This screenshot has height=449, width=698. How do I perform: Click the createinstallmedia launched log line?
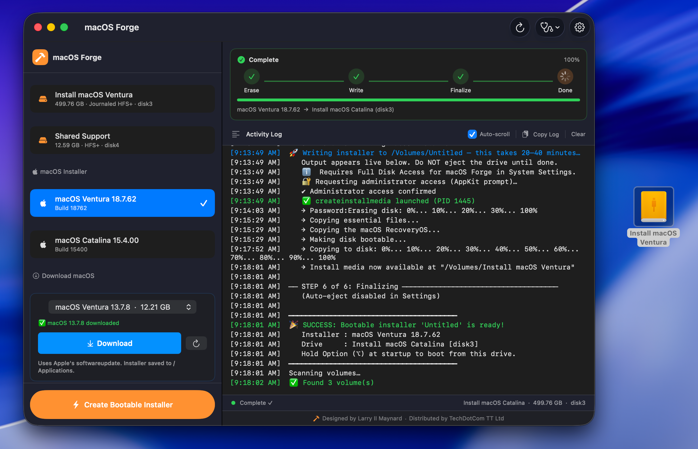click(353, 201)
